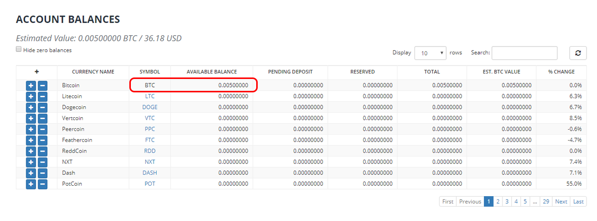The height and width of the screenshot is (221, 597).
Task: Open the LTC symbol link
Action: [x=150, y=96]
